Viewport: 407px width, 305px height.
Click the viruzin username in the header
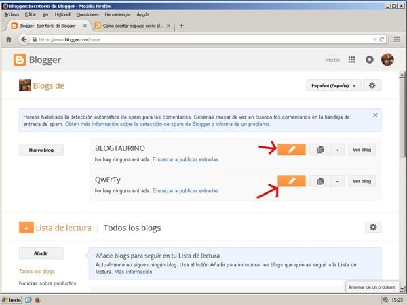[x=332, y=60]
